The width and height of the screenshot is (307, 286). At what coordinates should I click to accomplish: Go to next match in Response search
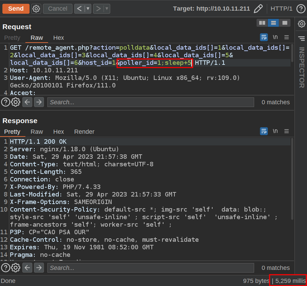pos(39,267)
